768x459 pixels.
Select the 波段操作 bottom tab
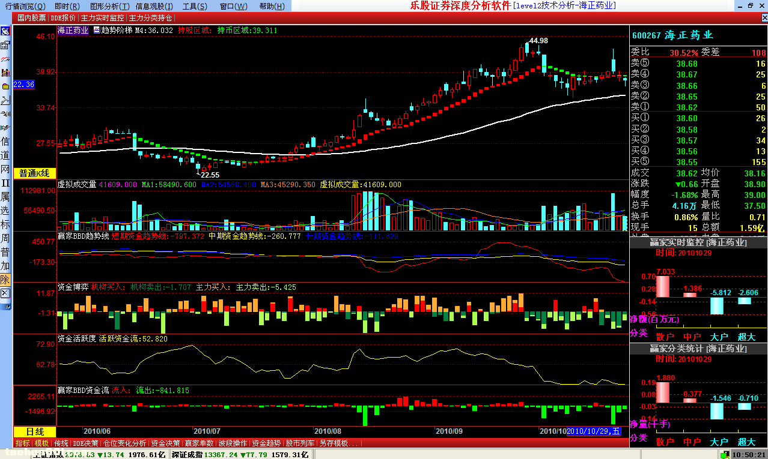coord(233,443)
